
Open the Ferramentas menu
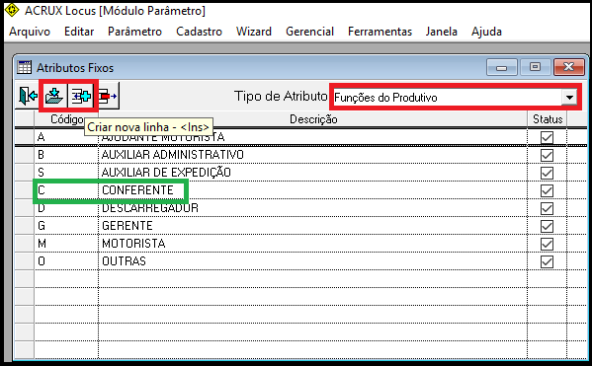[x=380, y=32]
